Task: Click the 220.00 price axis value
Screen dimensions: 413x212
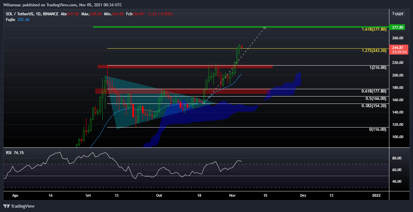Action: 398,63
